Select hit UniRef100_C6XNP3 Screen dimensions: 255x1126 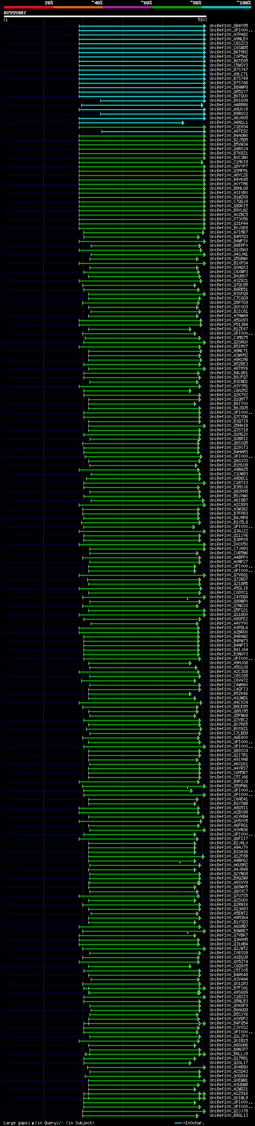229,272
